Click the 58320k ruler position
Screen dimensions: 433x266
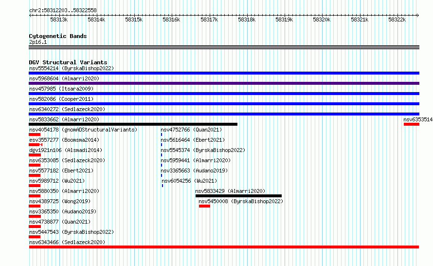pyautogui.click(x=322, y=19)
